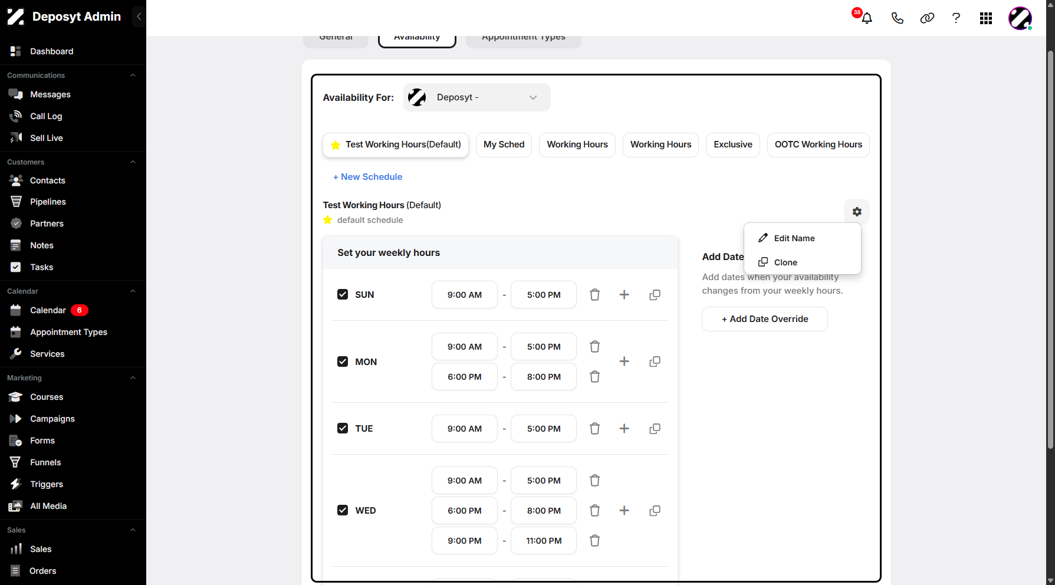Open the apps grid menu
Viewport: 1055px width, 585px height.
[986, 18]
